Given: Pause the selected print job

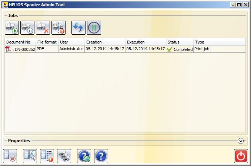Looking at the screenshot, I should pos(27,28).
